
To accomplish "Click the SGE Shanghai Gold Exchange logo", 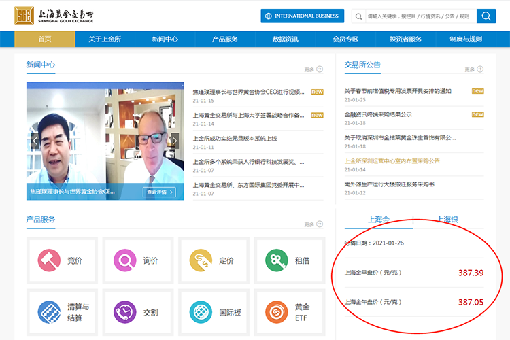I will click(x=54, y=15).
